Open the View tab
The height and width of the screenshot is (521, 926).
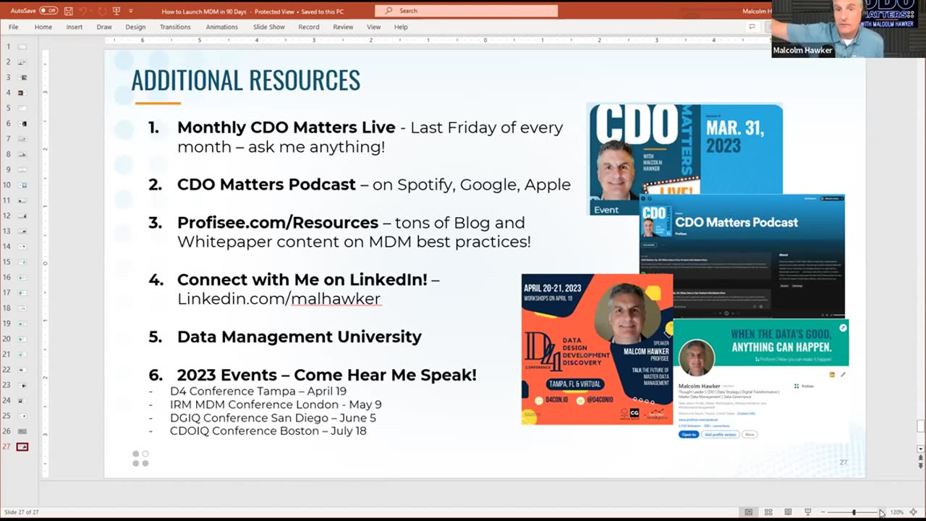[373, 27]
